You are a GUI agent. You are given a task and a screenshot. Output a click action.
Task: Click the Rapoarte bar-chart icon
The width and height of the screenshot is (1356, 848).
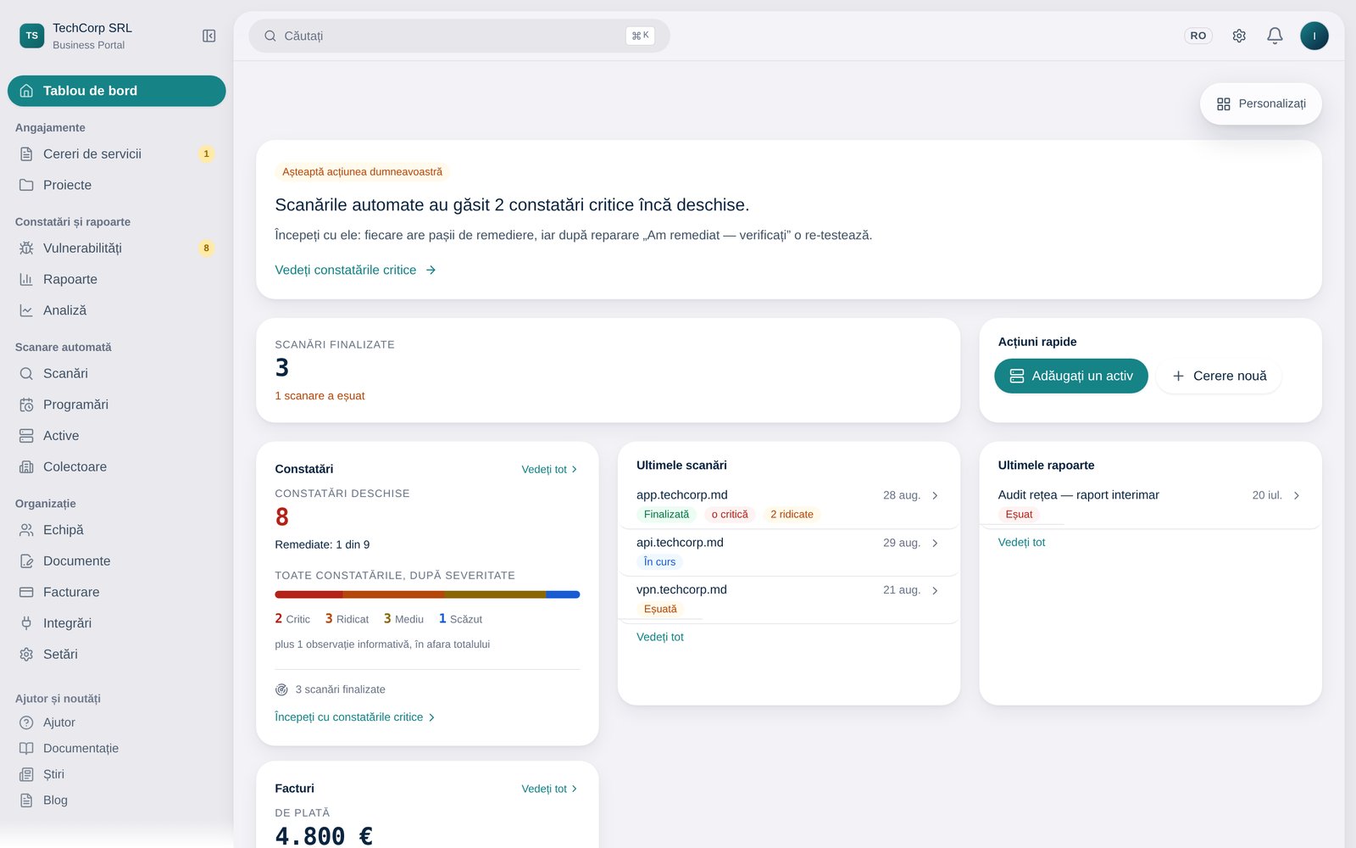(x=26, y=280)
